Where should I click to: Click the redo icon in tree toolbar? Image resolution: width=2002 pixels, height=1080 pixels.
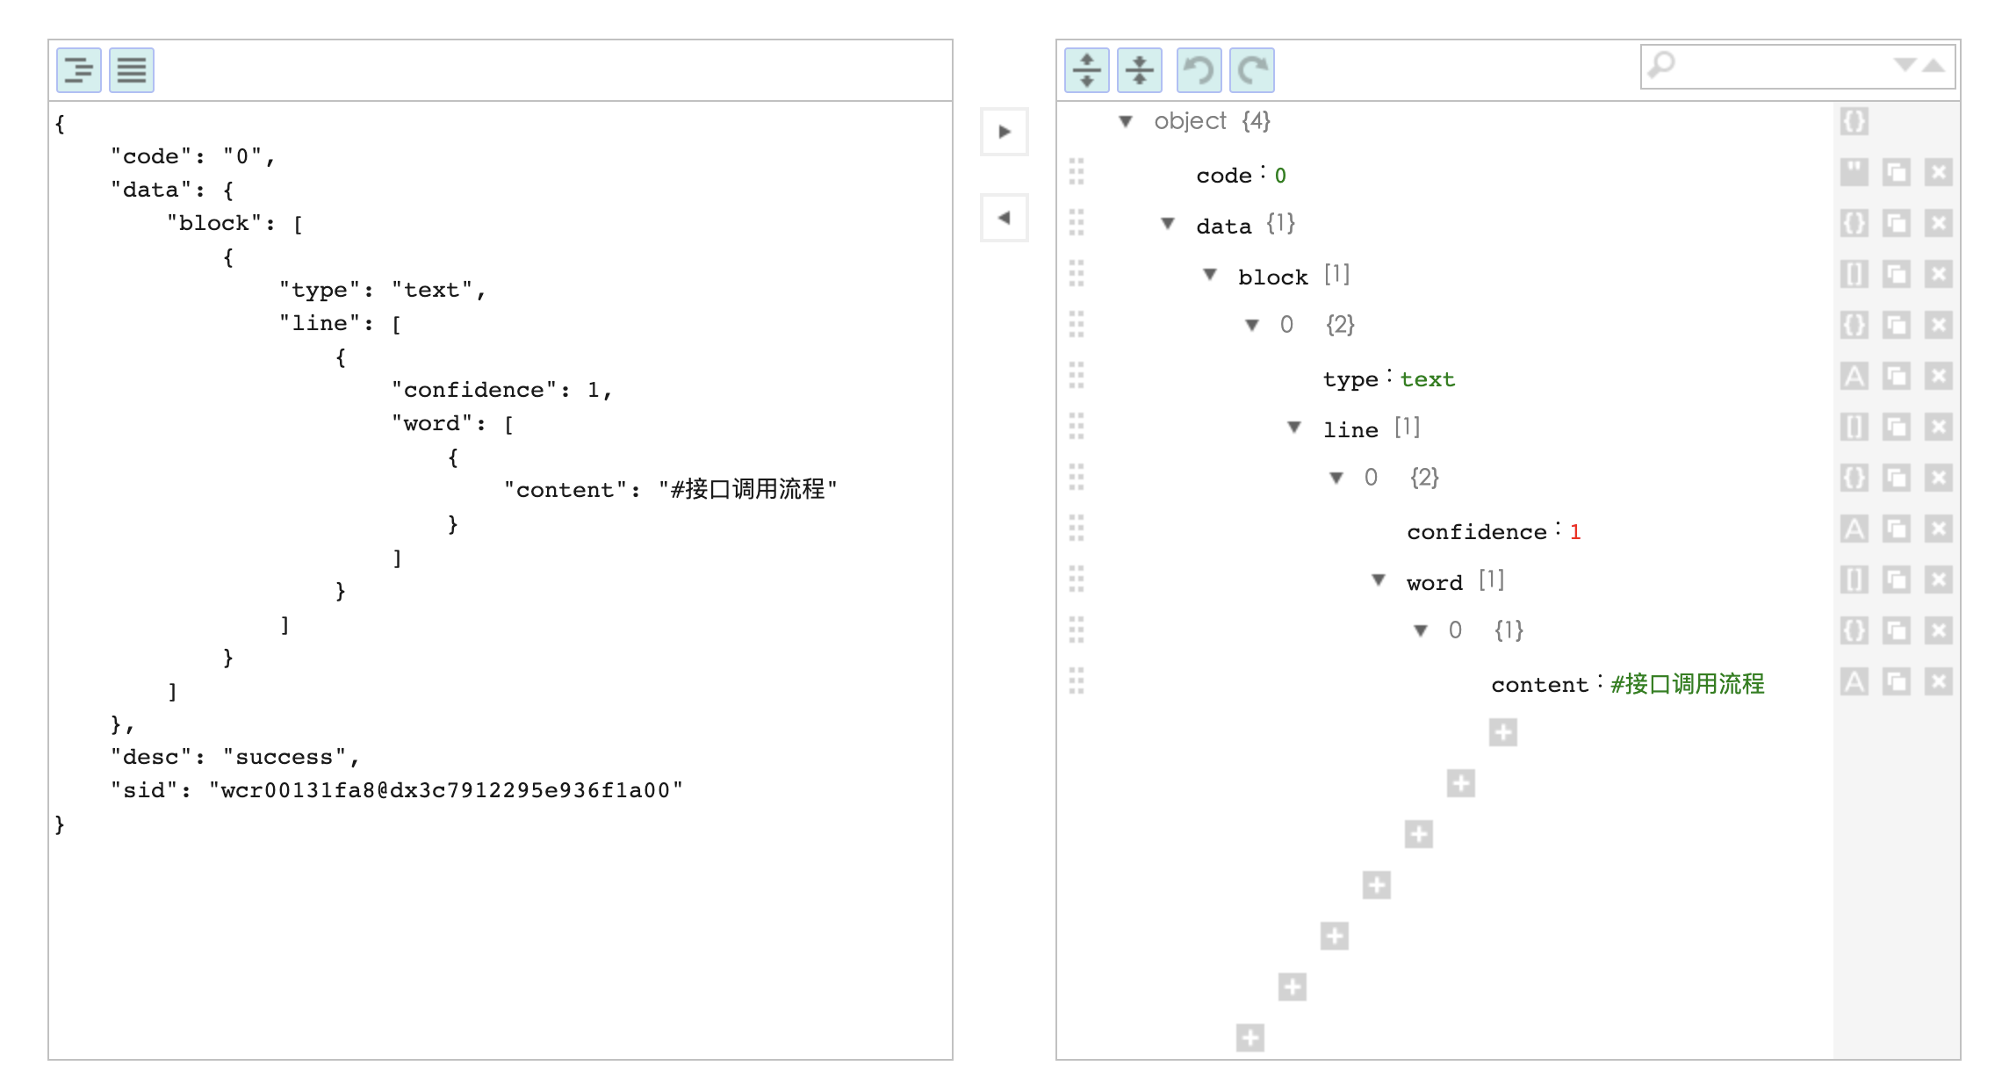tap(1252, 70)
